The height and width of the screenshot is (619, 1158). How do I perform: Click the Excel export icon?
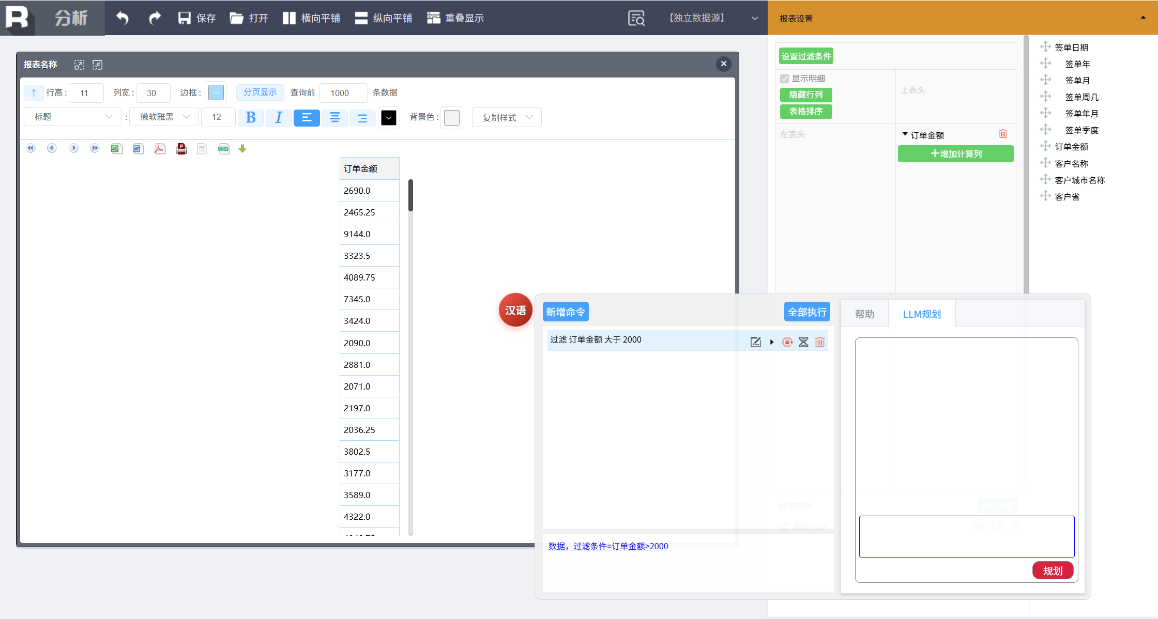coord(116,149)
